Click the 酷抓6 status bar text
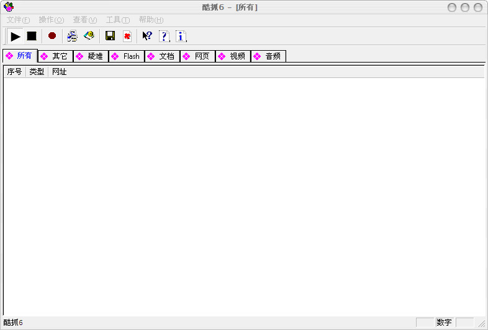The height and width of the screenshot is (330, 488). (13, 322)
